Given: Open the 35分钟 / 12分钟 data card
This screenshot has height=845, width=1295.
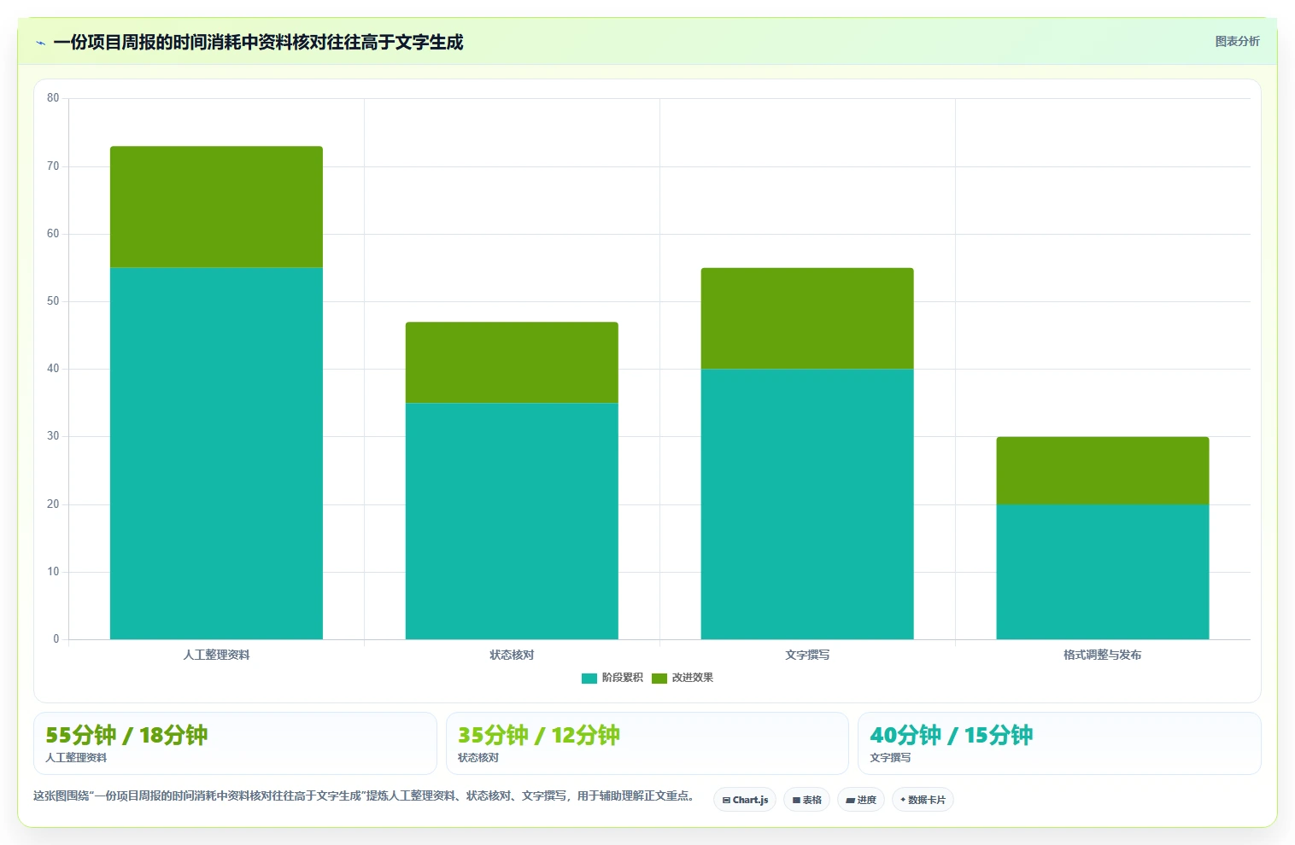Looking at the screenshot, I should (647, 743).
